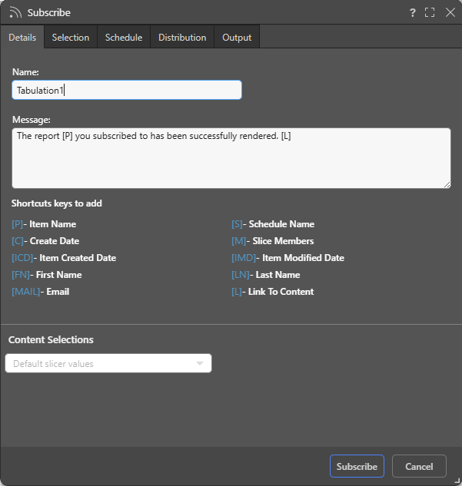Click the dialog corner resize grip

(458, 481)
